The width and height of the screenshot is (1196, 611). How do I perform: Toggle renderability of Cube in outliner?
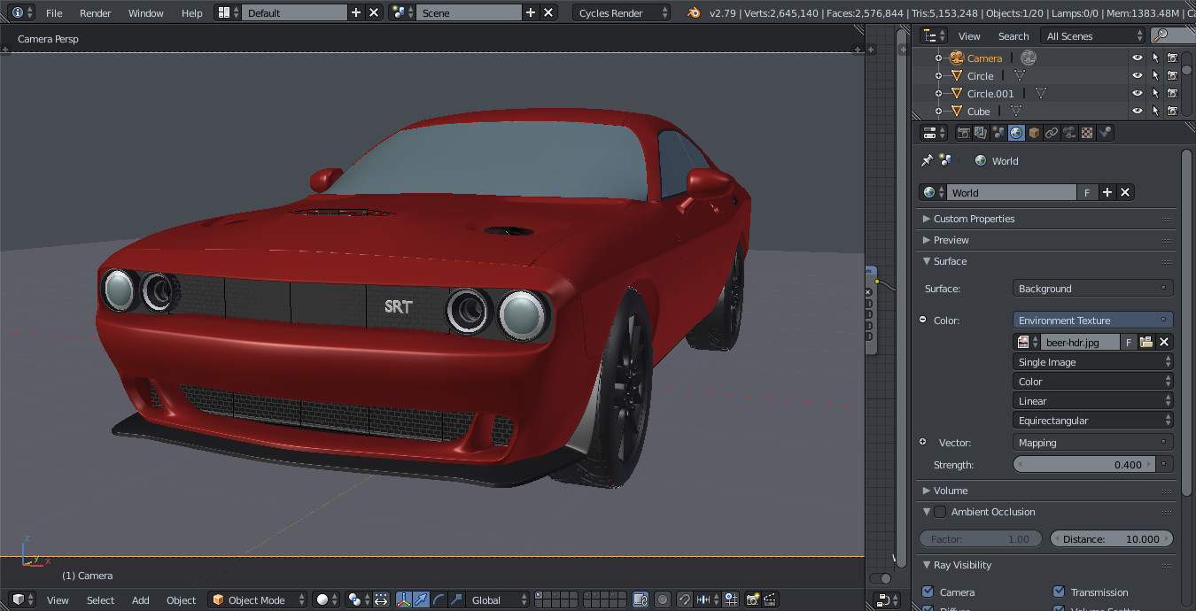(x=1172, y=111)
